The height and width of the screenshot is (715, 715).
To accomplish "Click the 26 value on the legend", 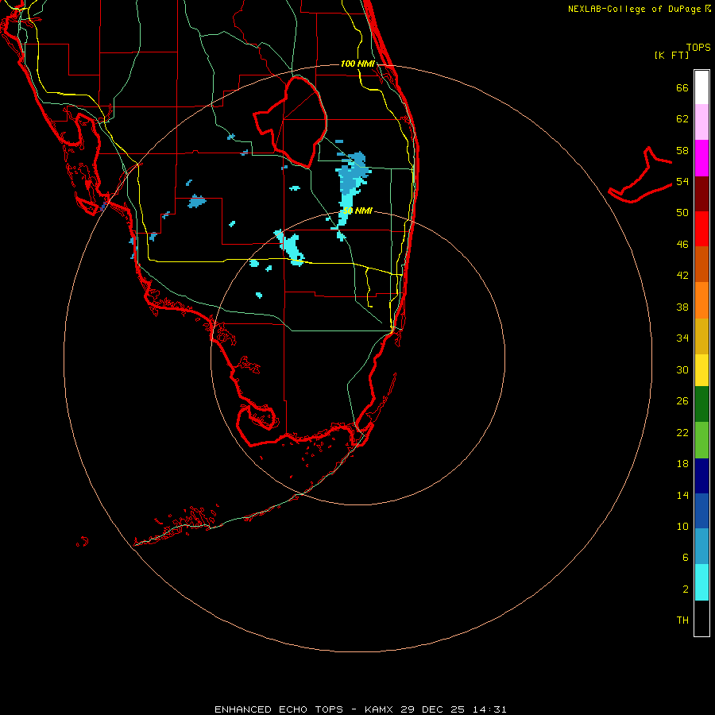I will 682,401.
